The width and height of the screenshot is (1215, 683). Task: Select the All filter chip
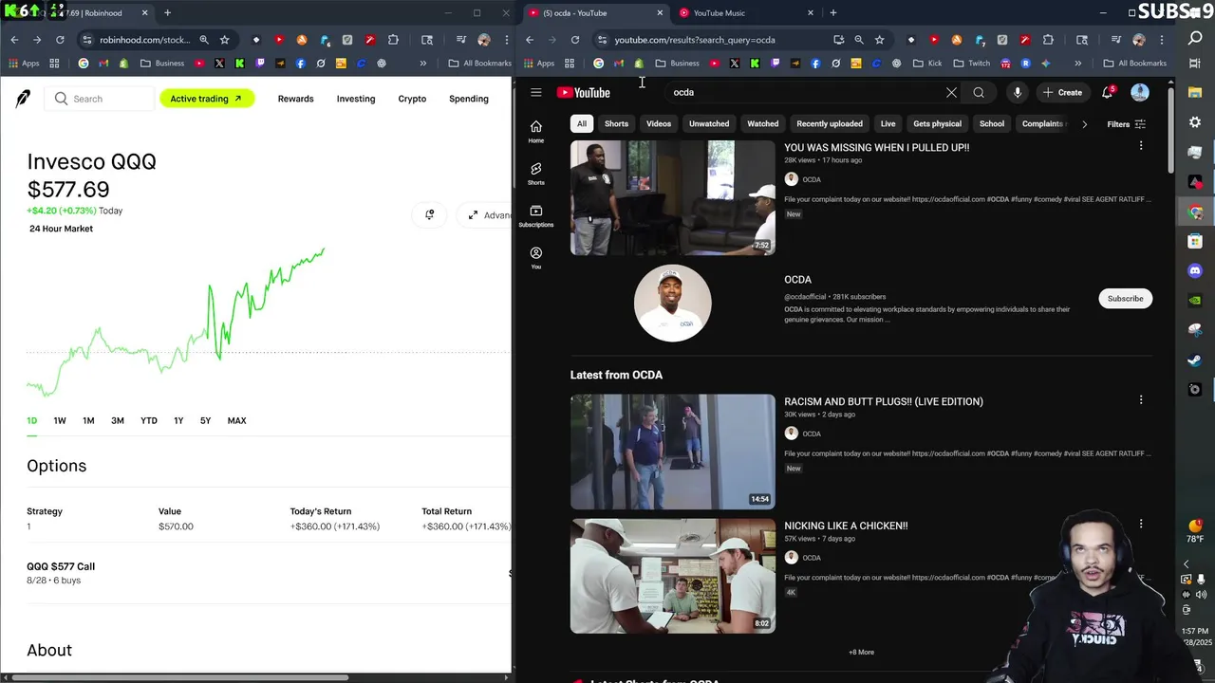tap(582, 124)
